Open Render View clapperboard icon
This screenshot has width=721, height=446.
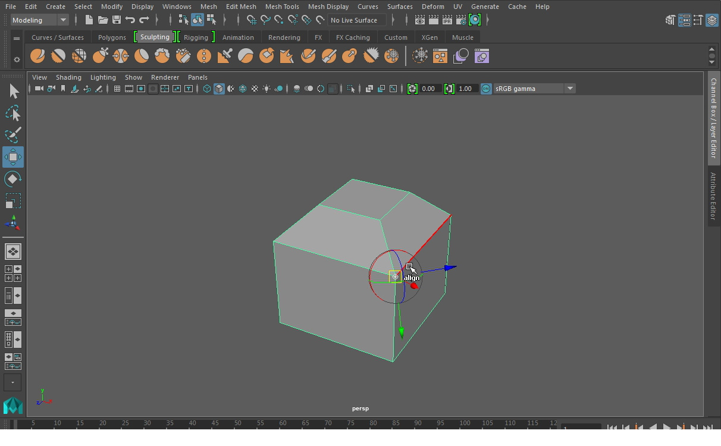click(x=420, y=20)
